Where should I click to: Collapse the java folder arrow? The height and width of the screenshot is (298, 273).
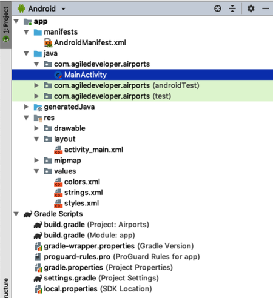(26, 53)
